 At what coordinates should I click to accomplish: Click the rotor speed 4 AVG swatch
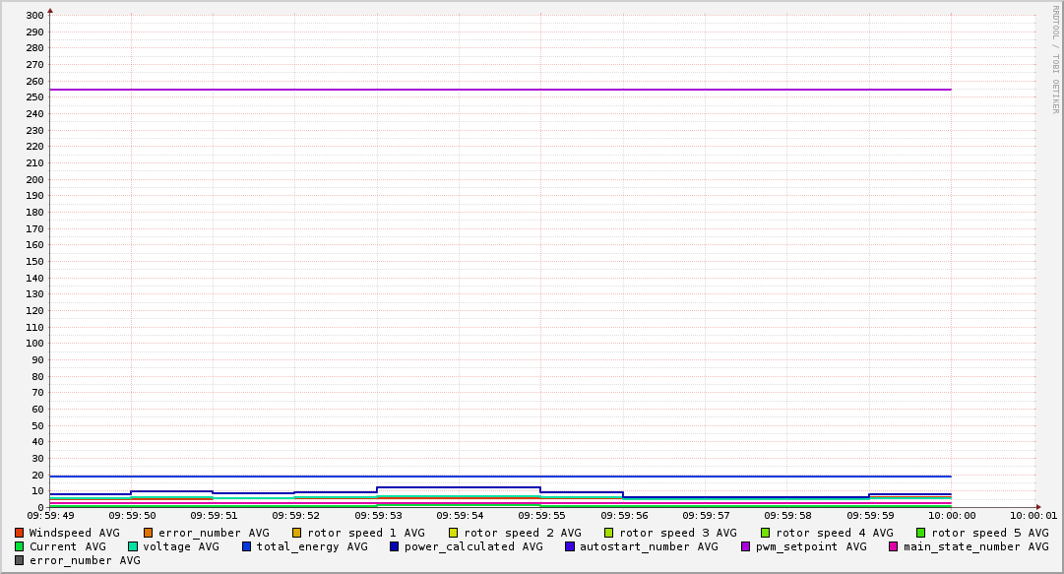coord(765,533)
